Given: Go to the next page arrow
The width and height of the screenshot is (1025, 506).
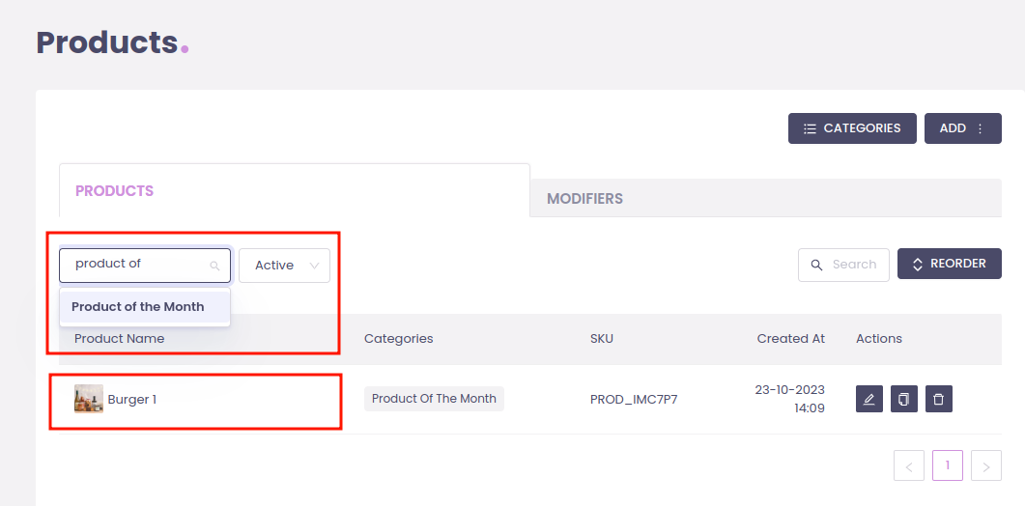Looking at the screenshot, I should click(985, 465).
